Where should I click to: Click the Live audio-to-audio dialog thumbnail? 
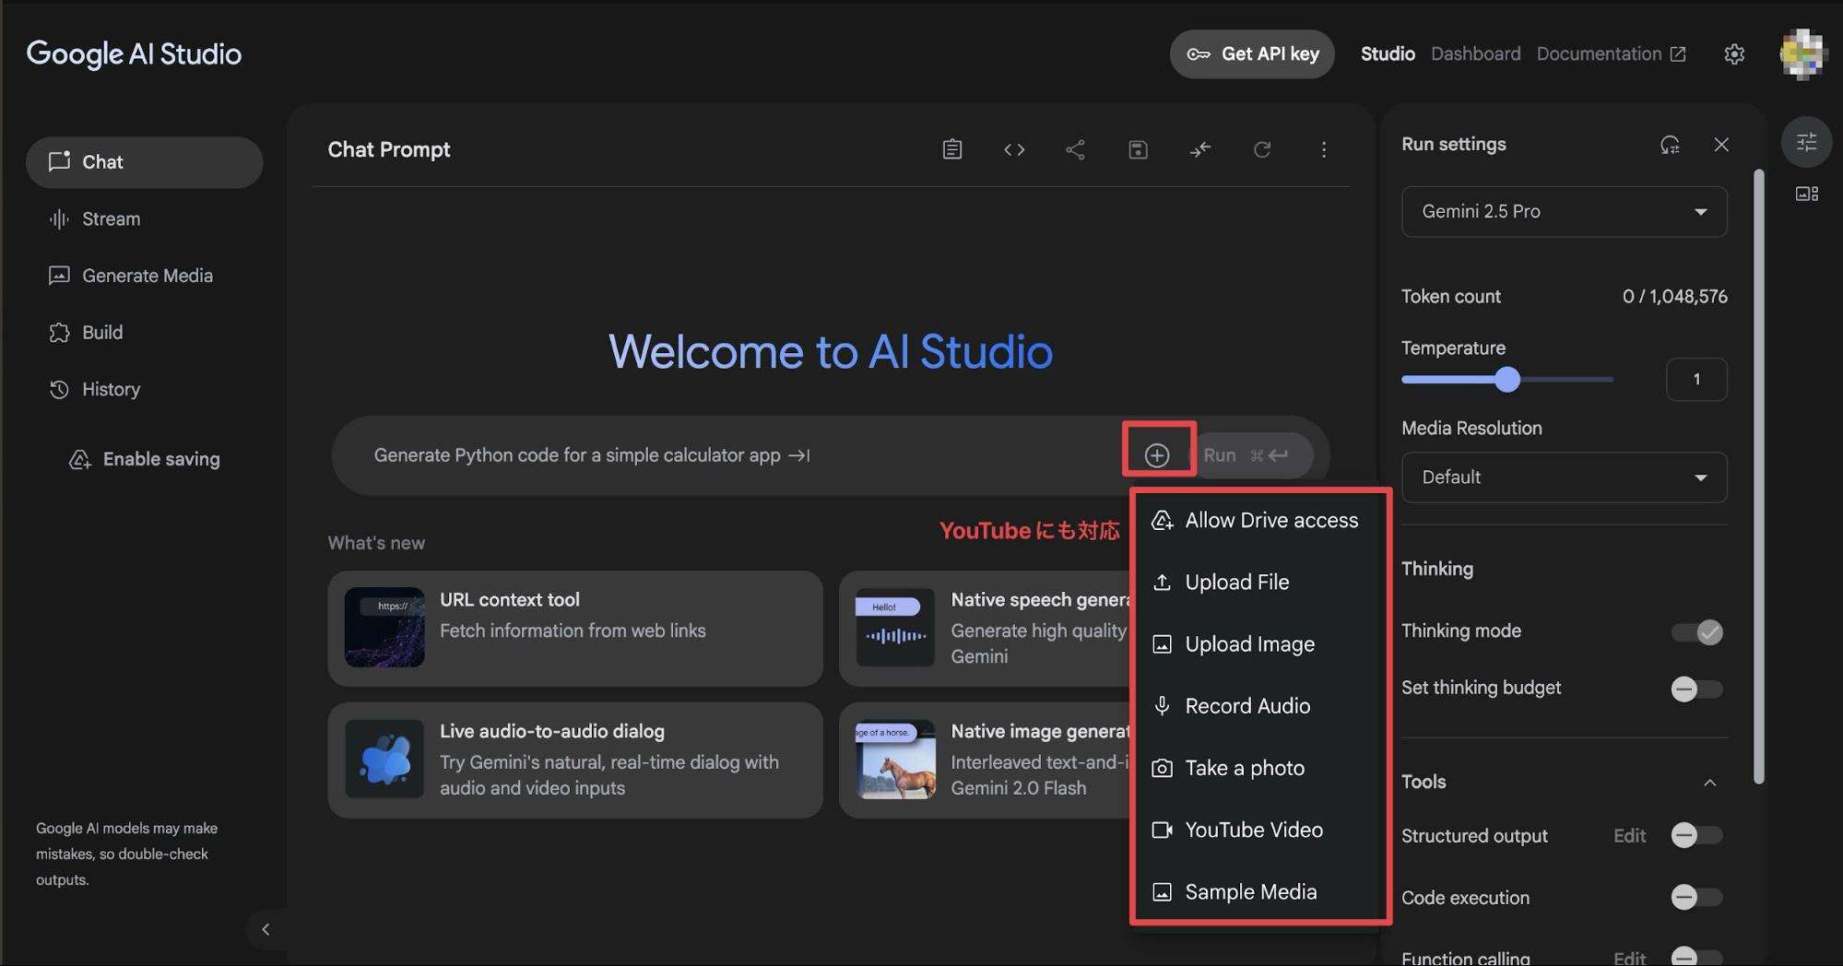(384, 759)
